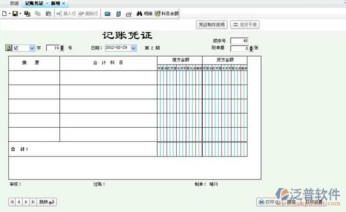The width and height of the screenshot is (346, 212).
Task: Click the 顺序号 input field
Action: [x=239, y=41]
